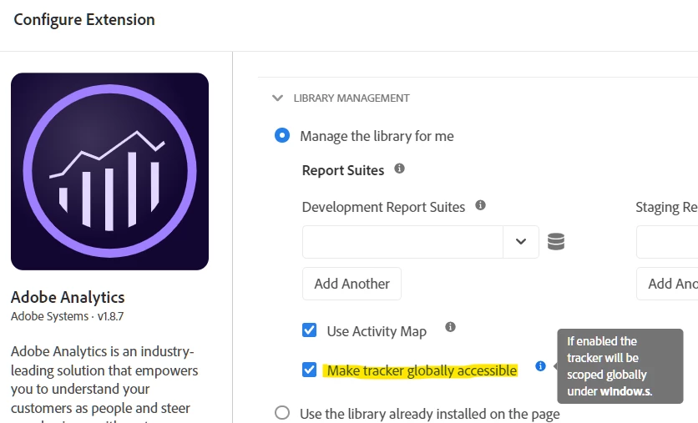Click info icon beside Use Activity Map
The width and height of the screenshot is (698, 423).
coord(451,327)
